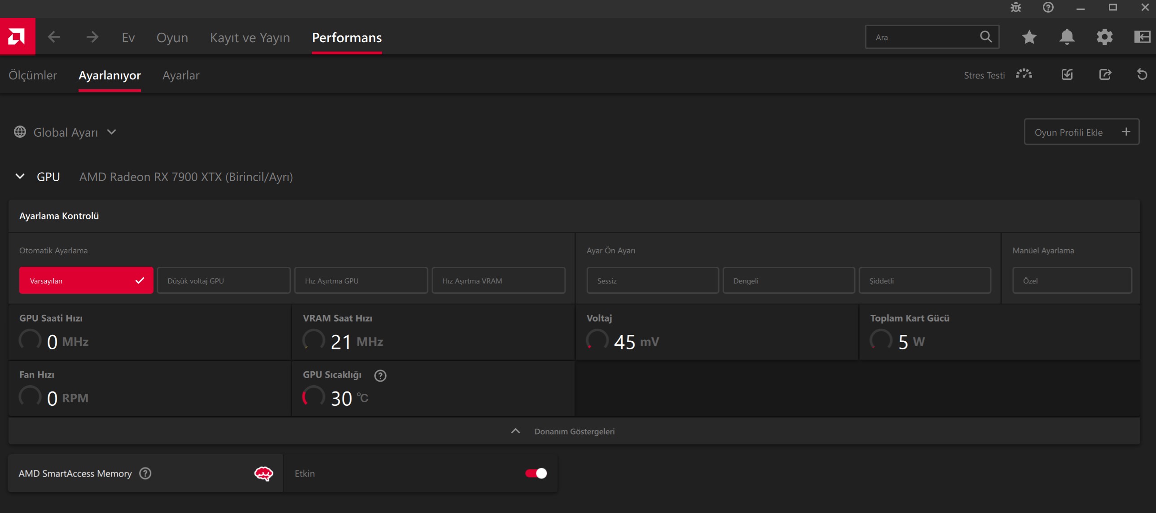Image resolution: width=1156 pixels, height=513 pixels.
Task: Open the Kayıt ve Yayın tab
Action: point(250,38)
